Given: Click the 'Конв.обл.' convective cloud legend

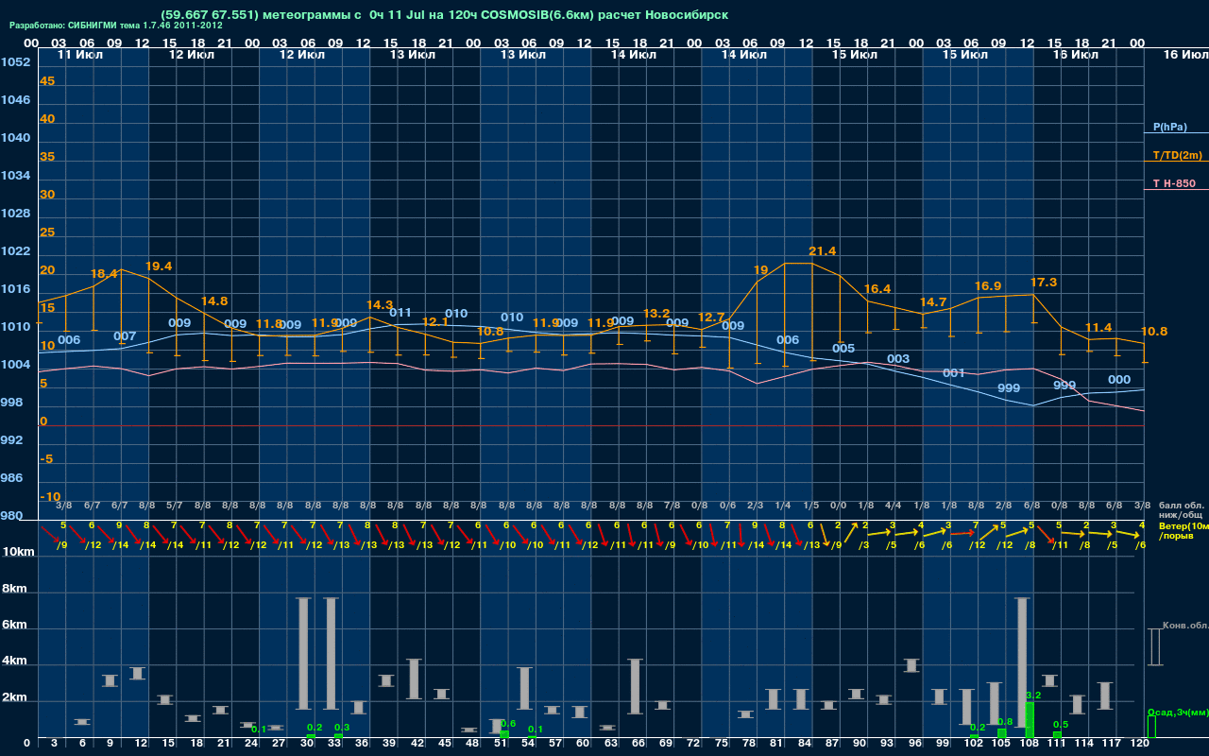Looking at the screenshot, I should [1184, 626].
